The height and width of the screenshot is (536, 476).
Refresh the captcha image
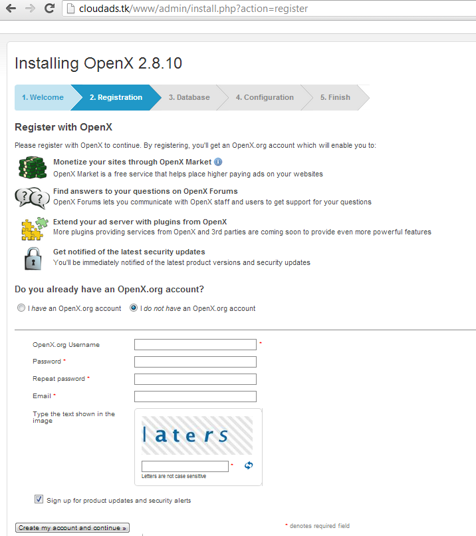(x=249, y=465)
